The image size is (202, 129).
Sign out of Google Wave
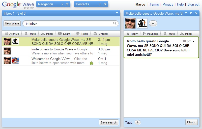point(193,4)
